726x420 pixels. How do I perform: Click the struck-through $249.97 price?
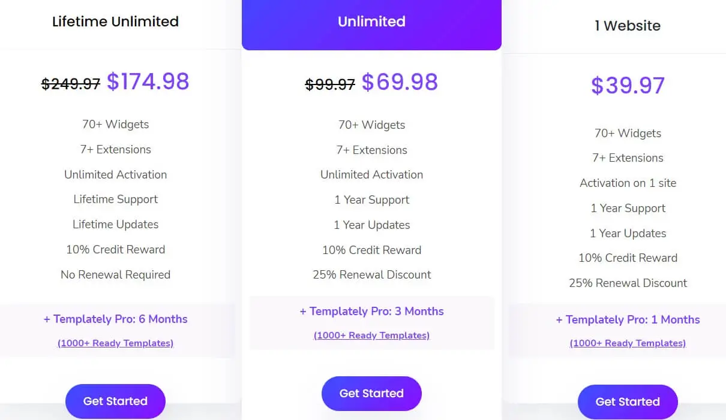point(71,84)
